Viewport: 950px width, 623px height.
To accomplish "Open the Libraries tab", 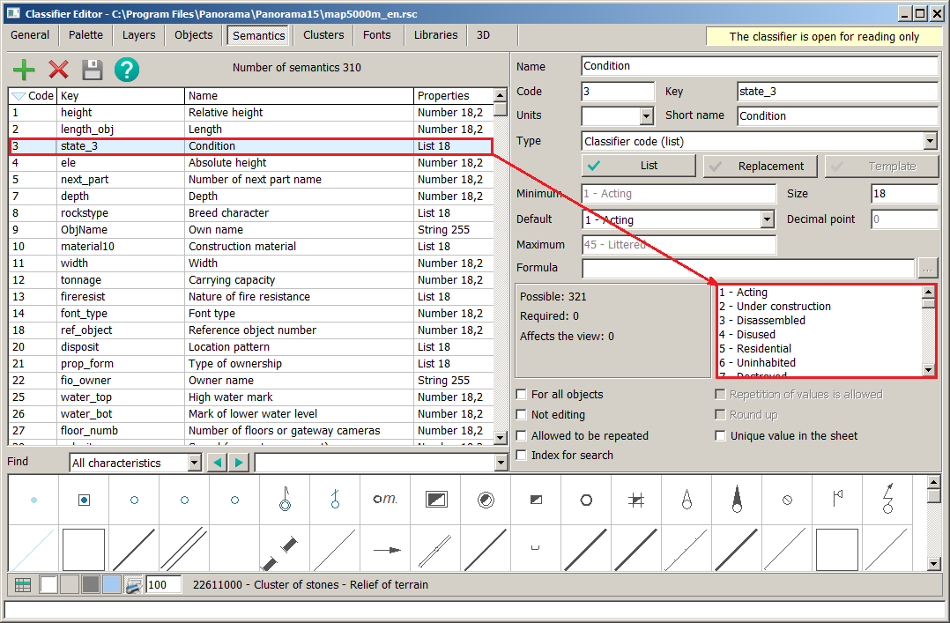I will tap(435, 35).
